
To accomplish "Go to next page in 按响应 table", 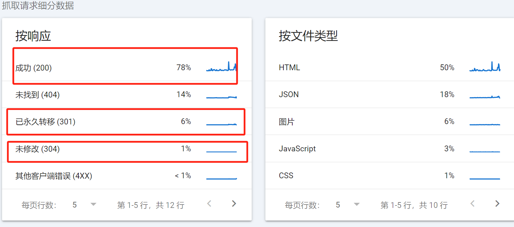I will 234,203.
